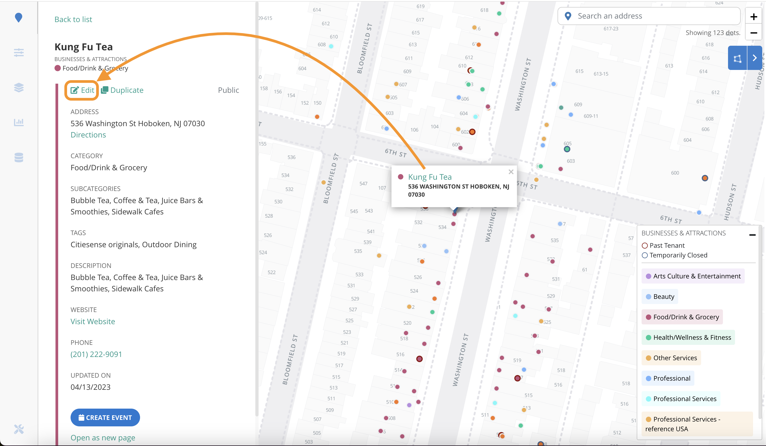Click the green swatch for Health/Wellness
This screenshot has height=446, width=766.
(648, 338)
